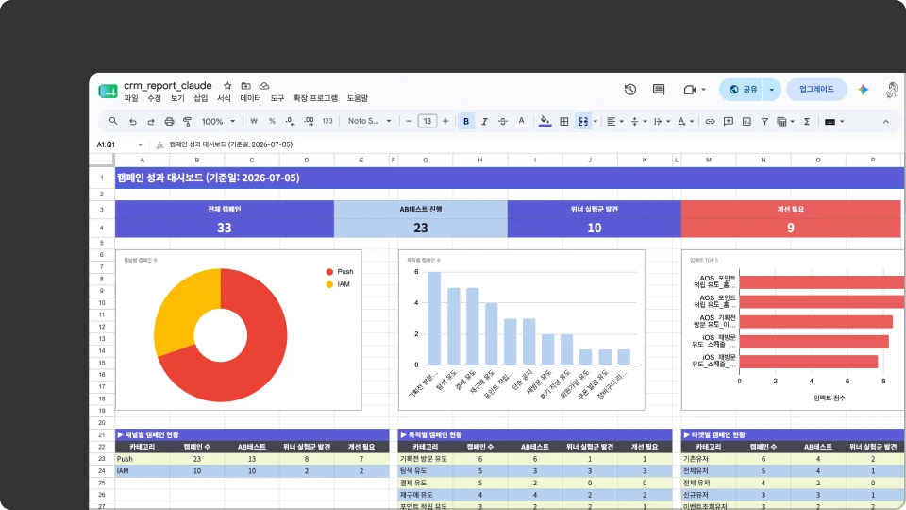The image size is (906, 510).
Task: Format as currency with the won icon
Action: tap(254, 122)
